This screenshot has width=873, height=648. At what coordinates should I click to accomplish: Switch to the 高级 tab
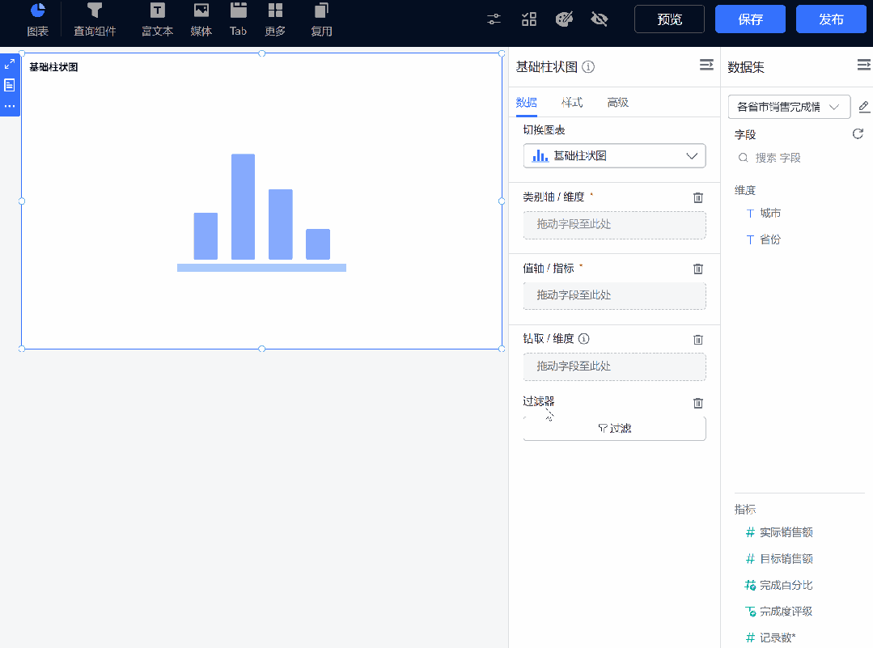pos(618,103)
